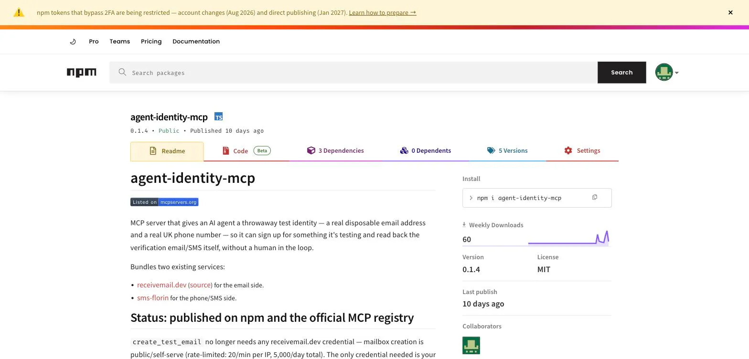
Task: Click the agent-identity-mcp package title
Action: coord(169,117)
